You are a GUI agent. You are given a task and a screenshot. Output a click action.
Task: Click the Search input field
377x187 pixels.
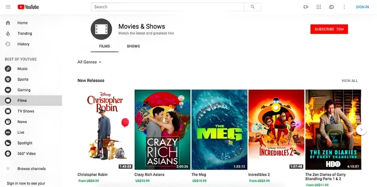(168, 7)
